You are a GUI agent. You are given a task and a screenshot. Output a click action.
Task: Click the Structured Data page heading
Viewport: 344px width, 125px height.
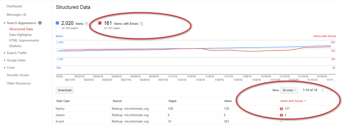pos(73,7)
